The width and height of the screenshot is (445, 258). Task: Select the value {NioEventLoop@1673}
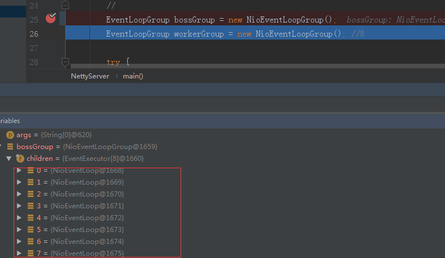tap(87, 230)
